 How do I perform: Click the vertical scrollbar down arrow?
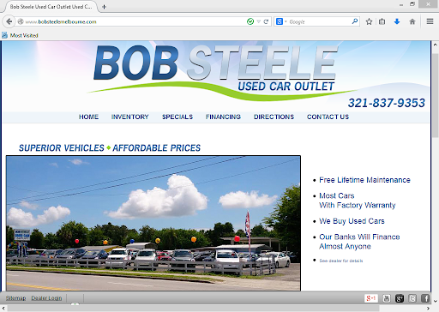coord(435,302)
